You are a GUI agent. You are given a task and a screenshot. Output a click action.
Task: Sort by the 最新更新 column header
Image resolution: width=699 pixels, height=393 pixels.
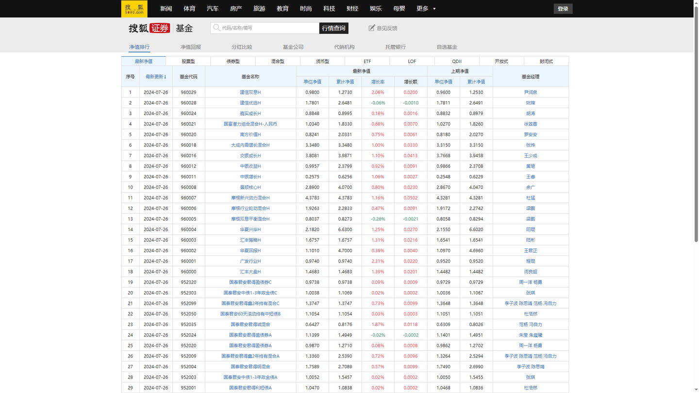click(x=156, y=77)
